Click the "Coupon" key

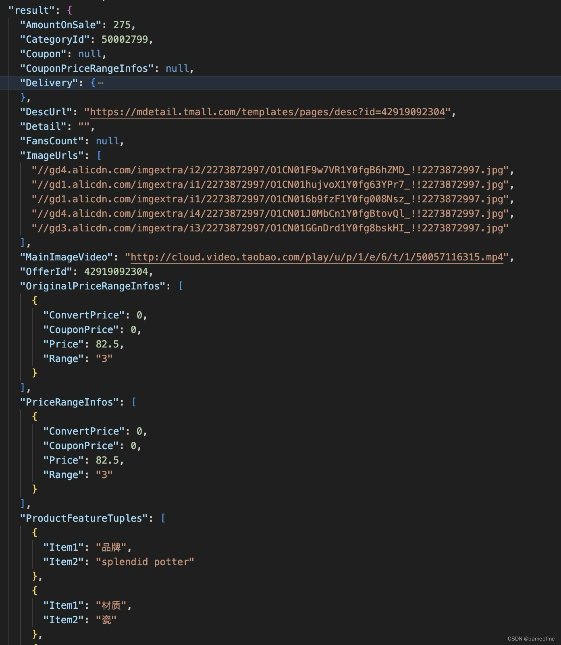coord(43,54)
